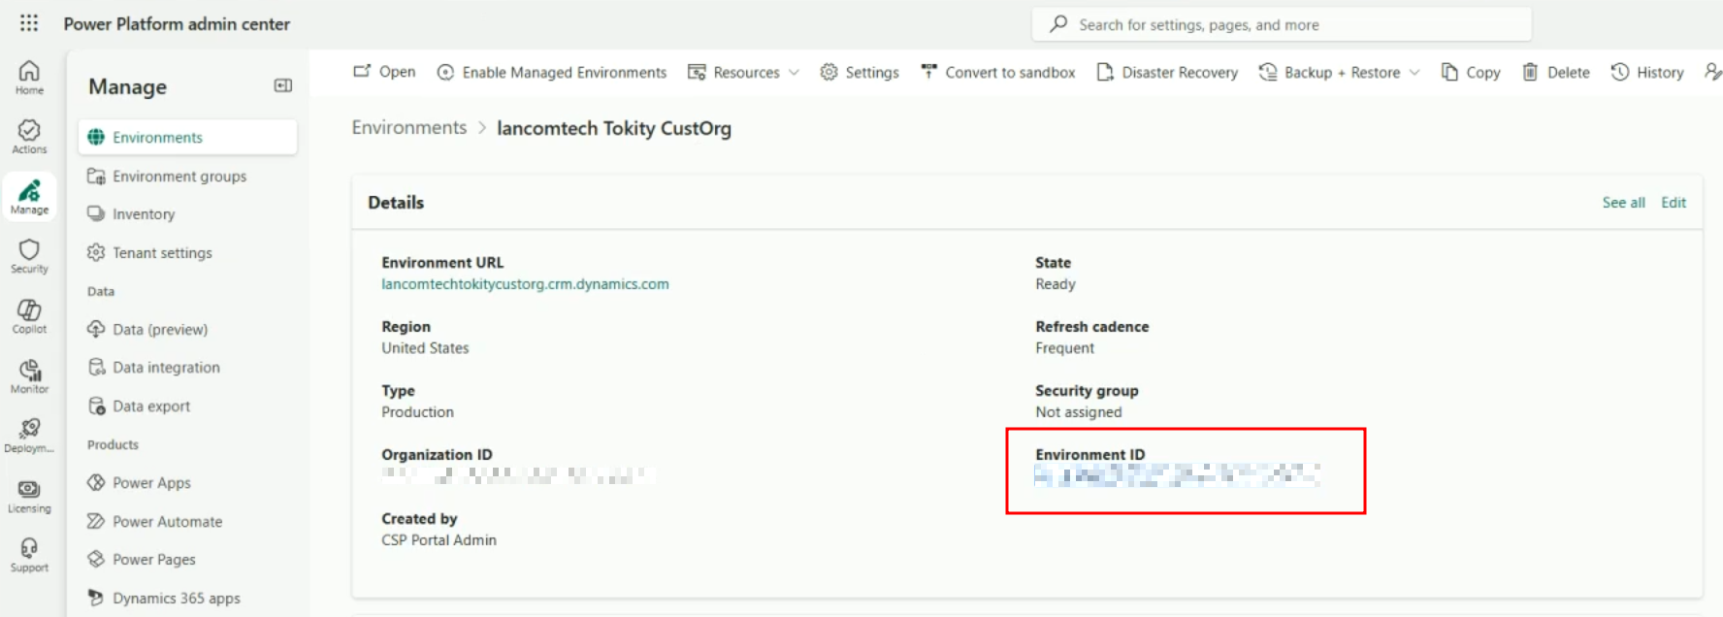1723x617 pixels.
Task: Expand the Backup + Restore dropdown
Action: pos(1340,73)
